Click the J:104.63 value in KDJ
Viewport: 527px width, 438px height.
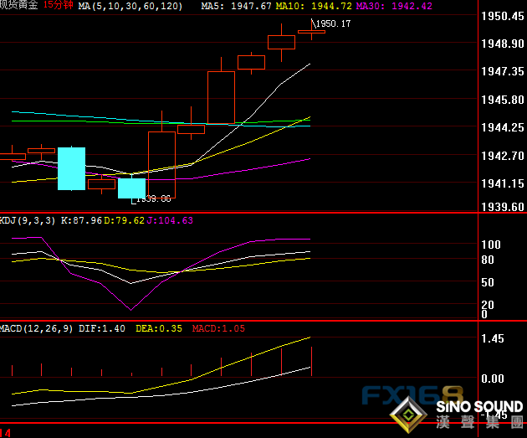169,220
